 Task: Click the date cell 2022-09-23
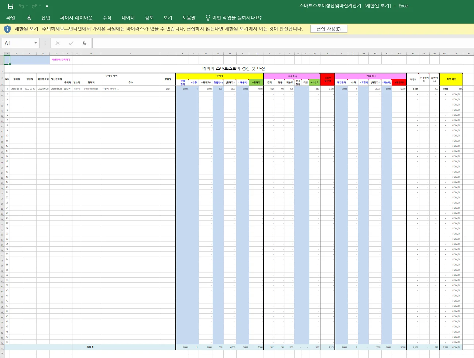pyautogui.click(x=56, y=89)
